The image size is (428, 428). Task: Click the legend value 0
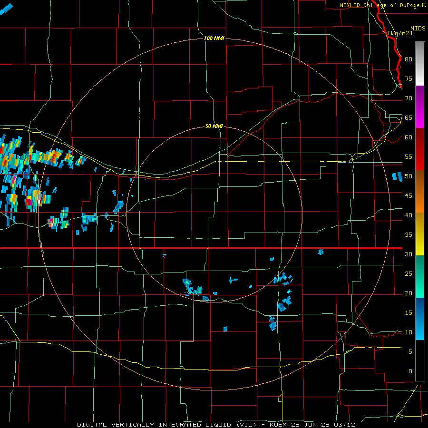click(410, 371)
